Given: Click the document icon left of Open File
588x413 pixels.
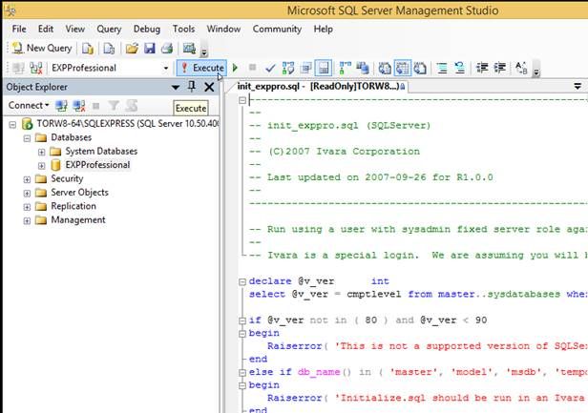Looking at the screenshot, I should pyautogui.click(x=109, y=49).
